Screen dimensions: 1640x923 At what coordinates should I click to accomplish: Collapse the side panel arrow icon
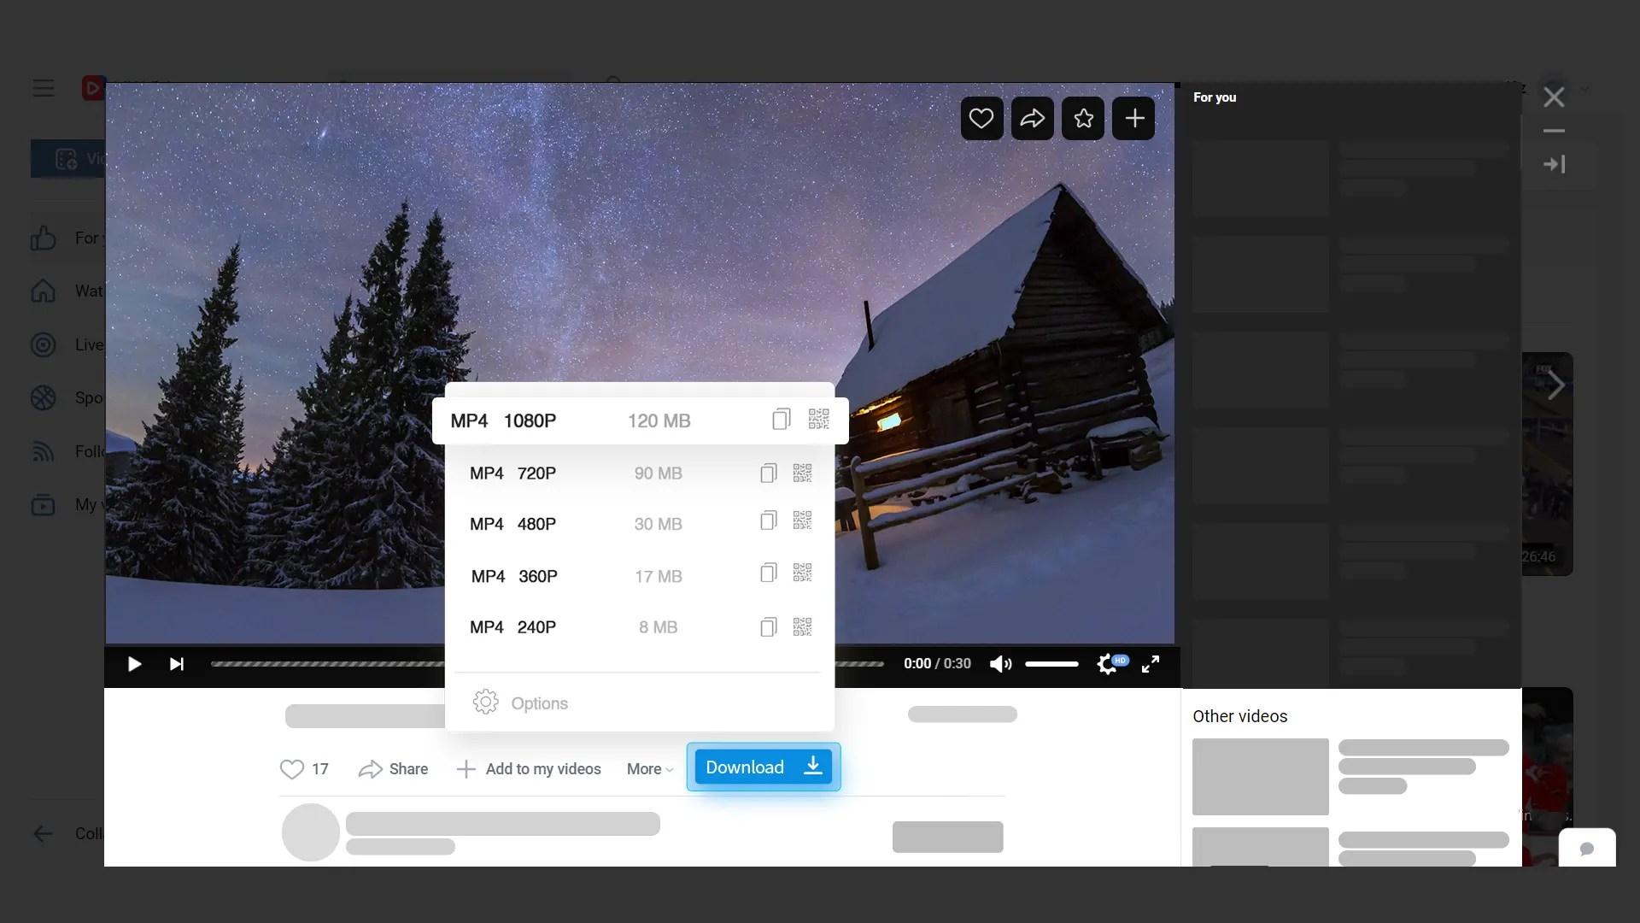[x=1554, y=164]
